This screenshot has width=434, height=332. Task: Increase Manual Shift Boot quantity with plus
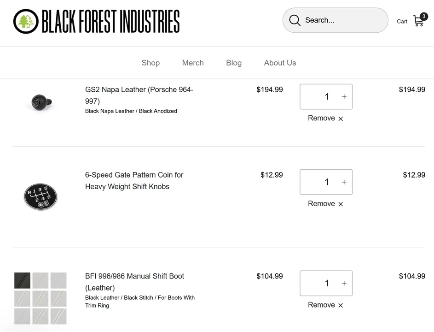[344, 283]
